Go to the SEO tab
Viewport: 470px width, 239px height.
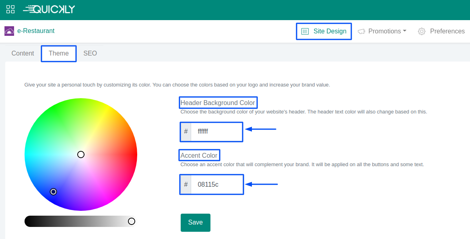pyautogui.click(x=90, y=53)
